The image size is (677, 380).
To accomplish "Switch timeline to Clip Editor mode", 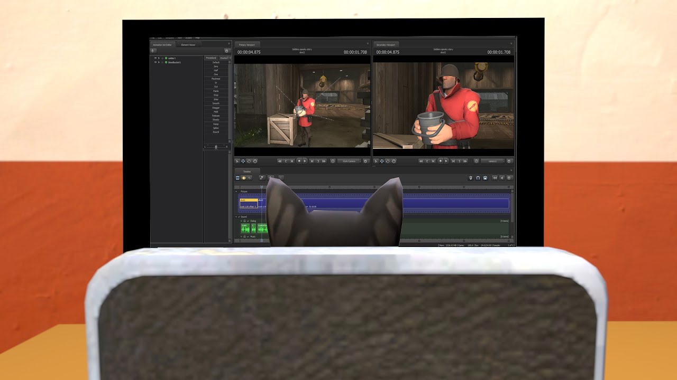I will tap(237, 178).
